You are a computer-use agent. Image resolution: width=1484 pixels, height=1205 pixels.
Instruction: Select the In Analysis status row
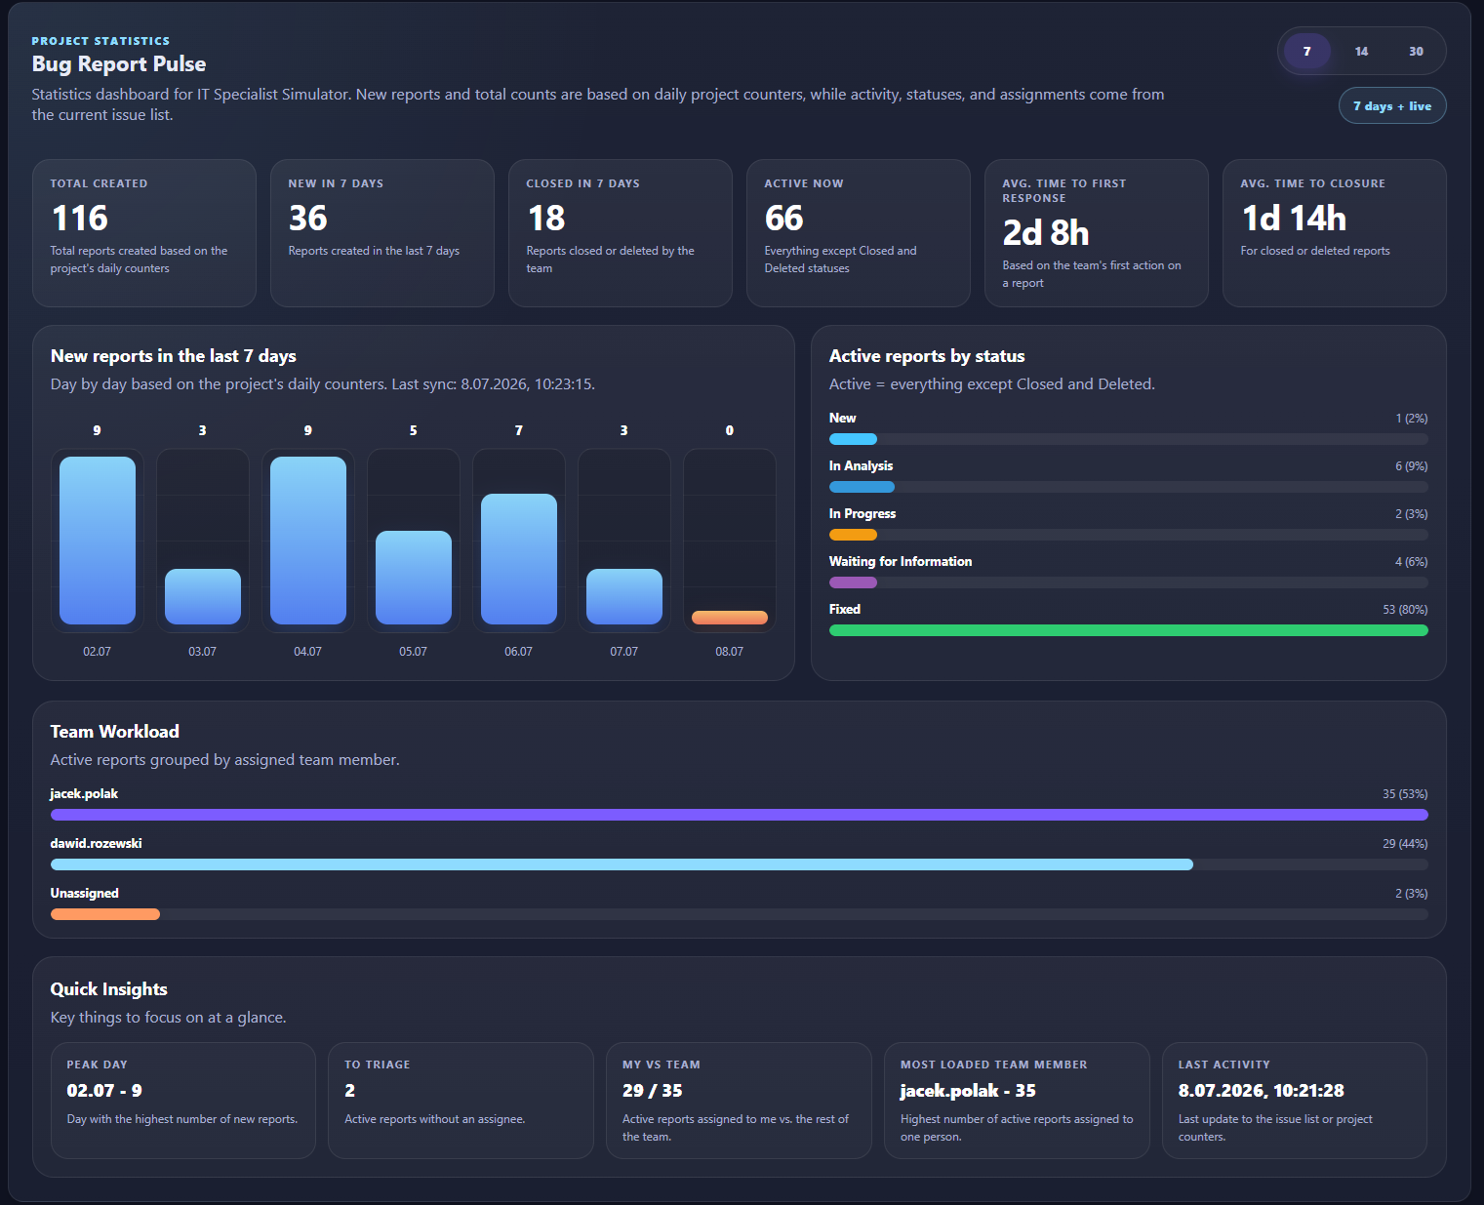click(x=1129, y=477)
